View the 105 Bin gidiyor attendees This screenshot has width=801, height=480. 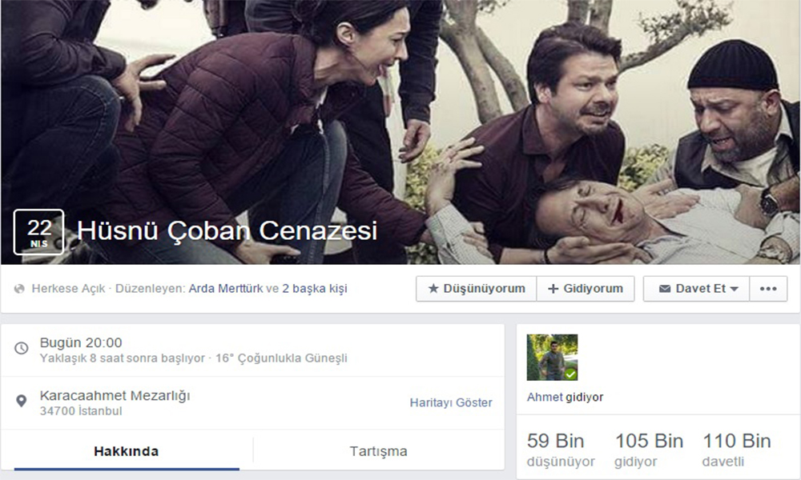[x=648, y=450]
